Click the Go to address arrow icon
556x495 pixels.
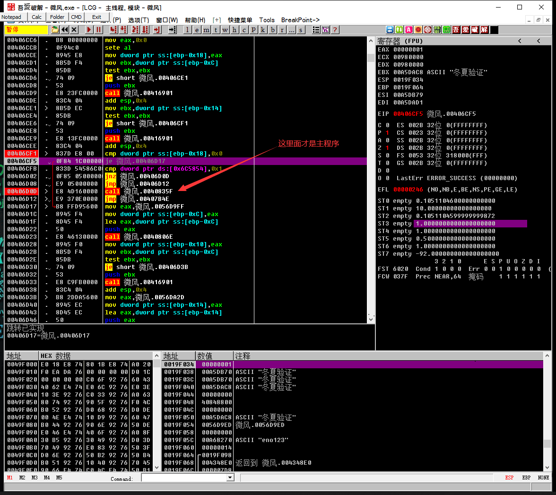click(x=172, y=30)
